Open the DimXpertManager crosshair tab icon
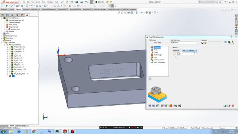Viewport: 238px width, 134px height. [17, 15]
